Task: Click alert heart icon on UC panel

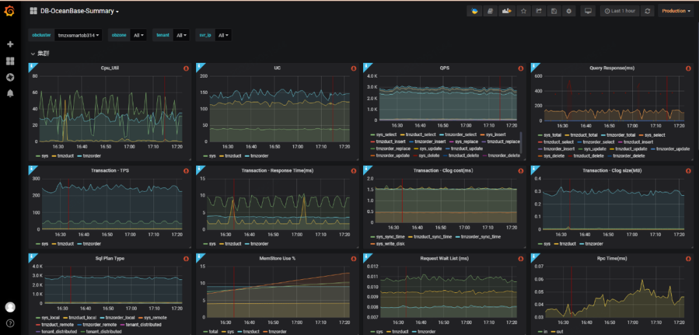Action: pos(353,68)
